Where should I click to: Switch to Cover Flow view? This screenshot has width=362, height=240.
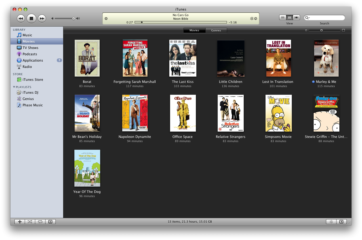[296, 17]
